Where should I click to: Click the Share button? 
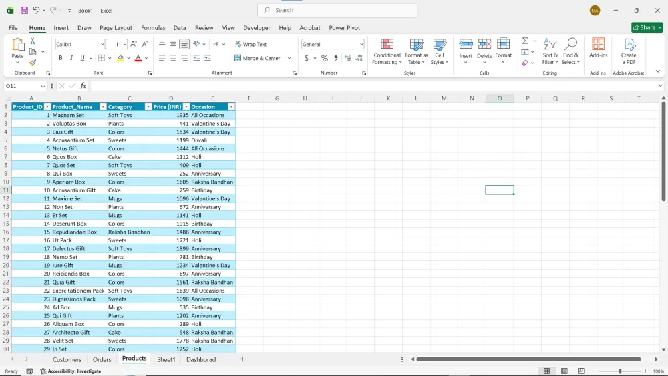click(647, 27)
